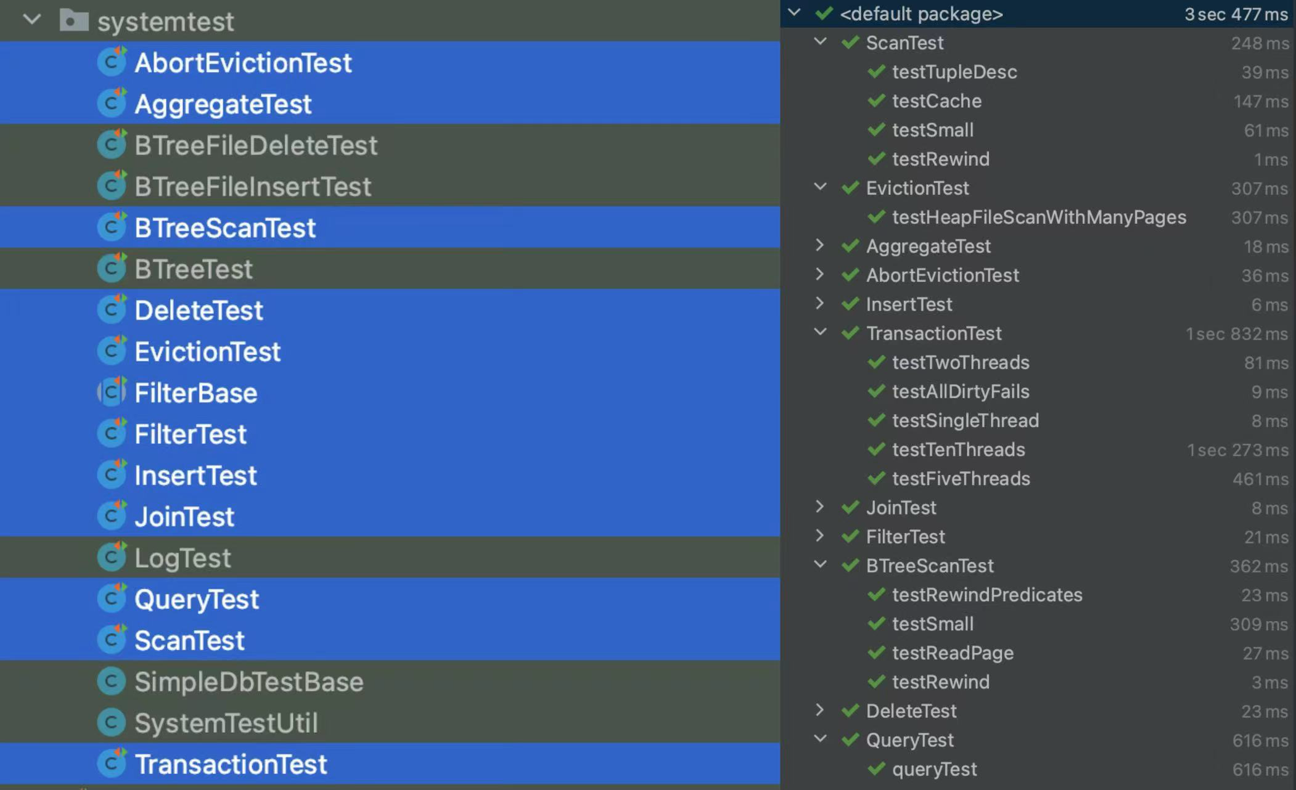
Task: Click passed checkmark next to TransactionTest
Action: pos(850,333)
